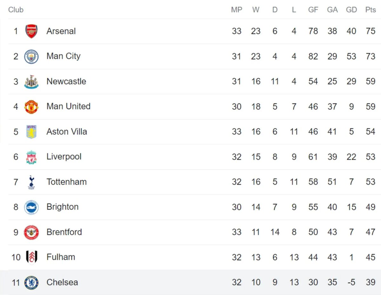Click the Liverpool club crest
Viewport: 381px width, 295px height.
pos(31,157)
